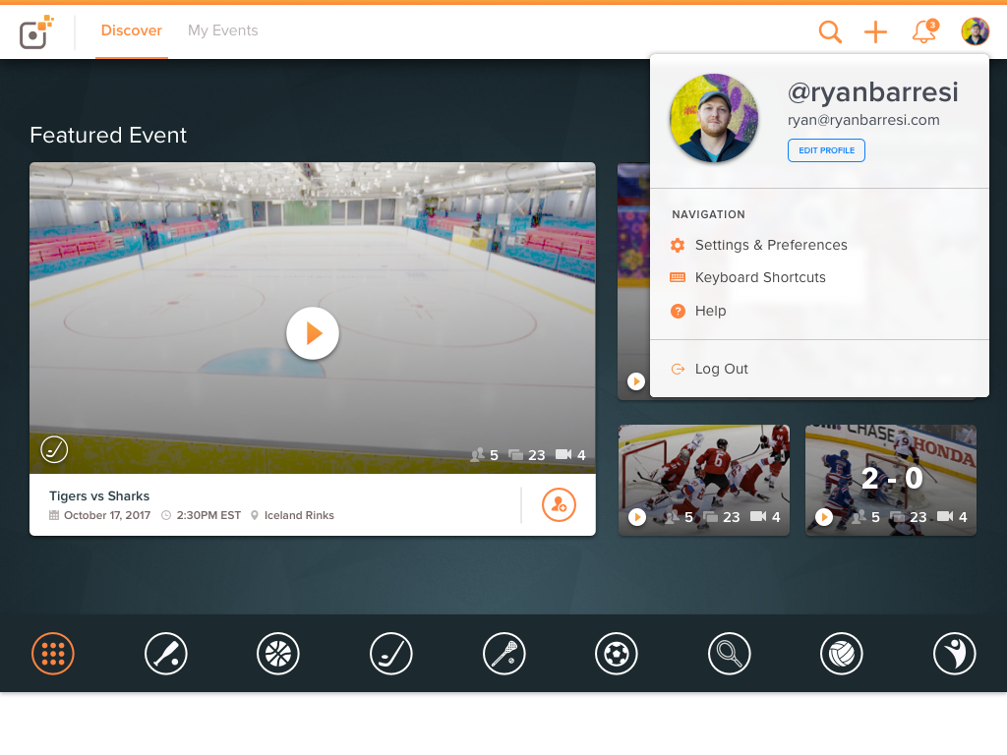The width and height of the screenshot is (1007, 755).
Task: Switch to the My Events tab
Action: [x=222, y=30]
